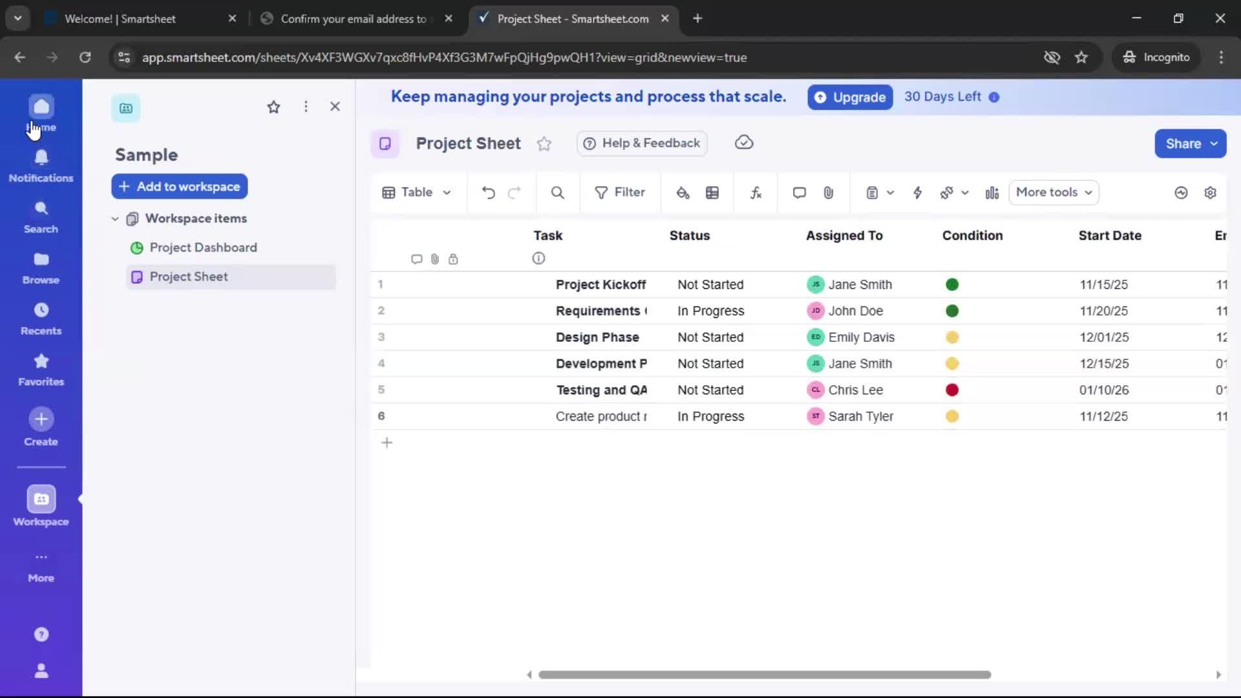Open the Table view dropdown
1241x698 pixels.
coord(416,192)
